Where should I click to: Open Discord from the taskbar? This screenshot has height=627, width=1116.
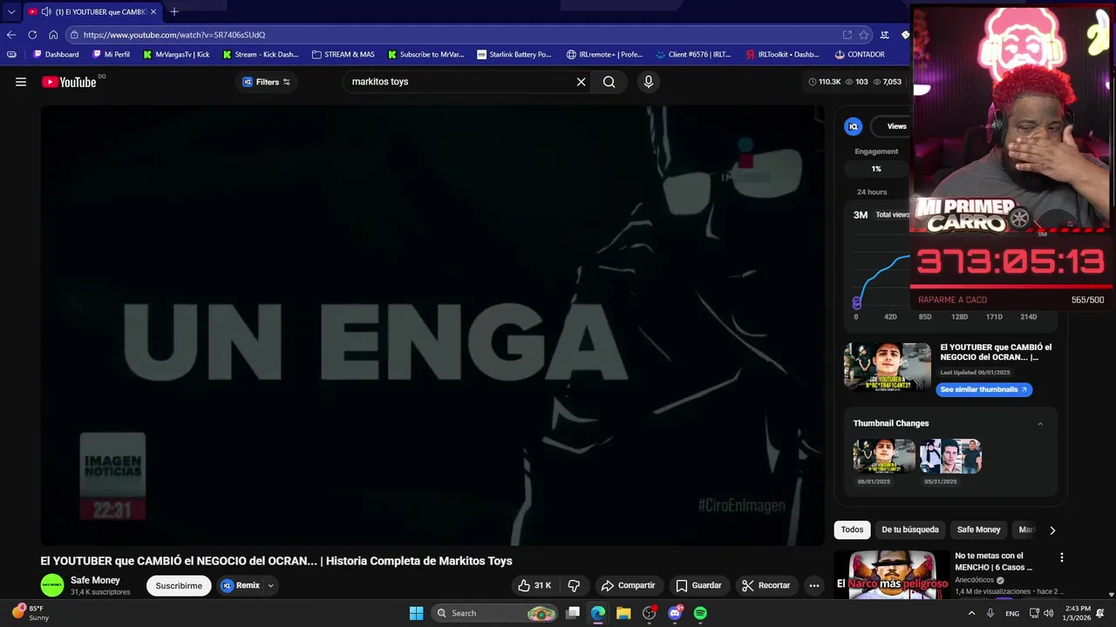(675, 613)
